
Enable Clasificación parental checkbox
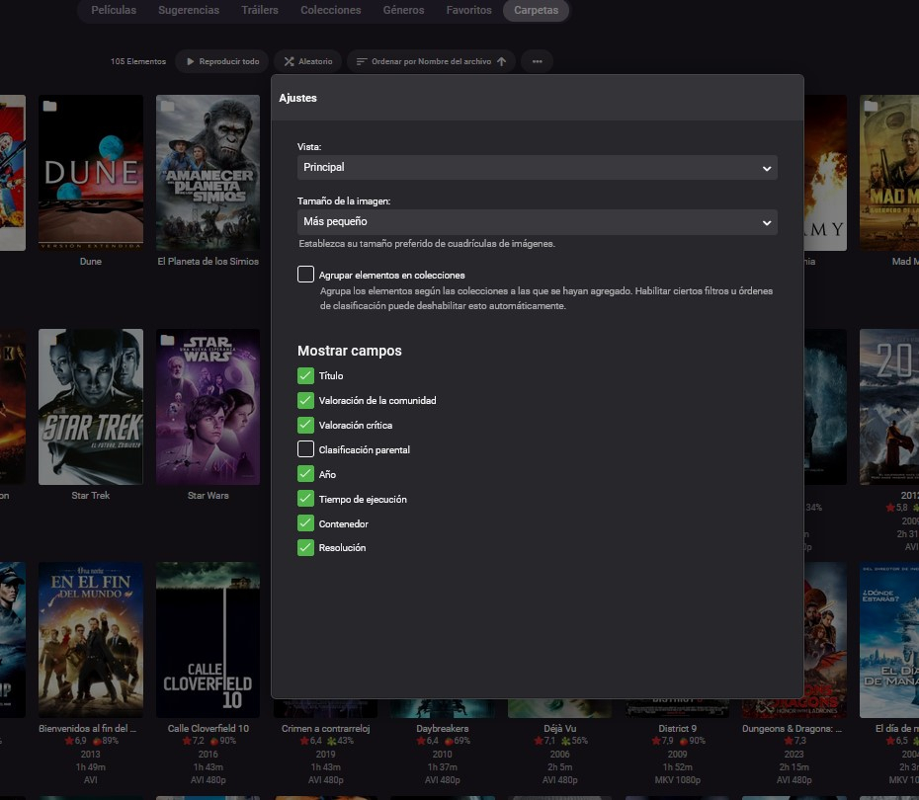point(306,449)
